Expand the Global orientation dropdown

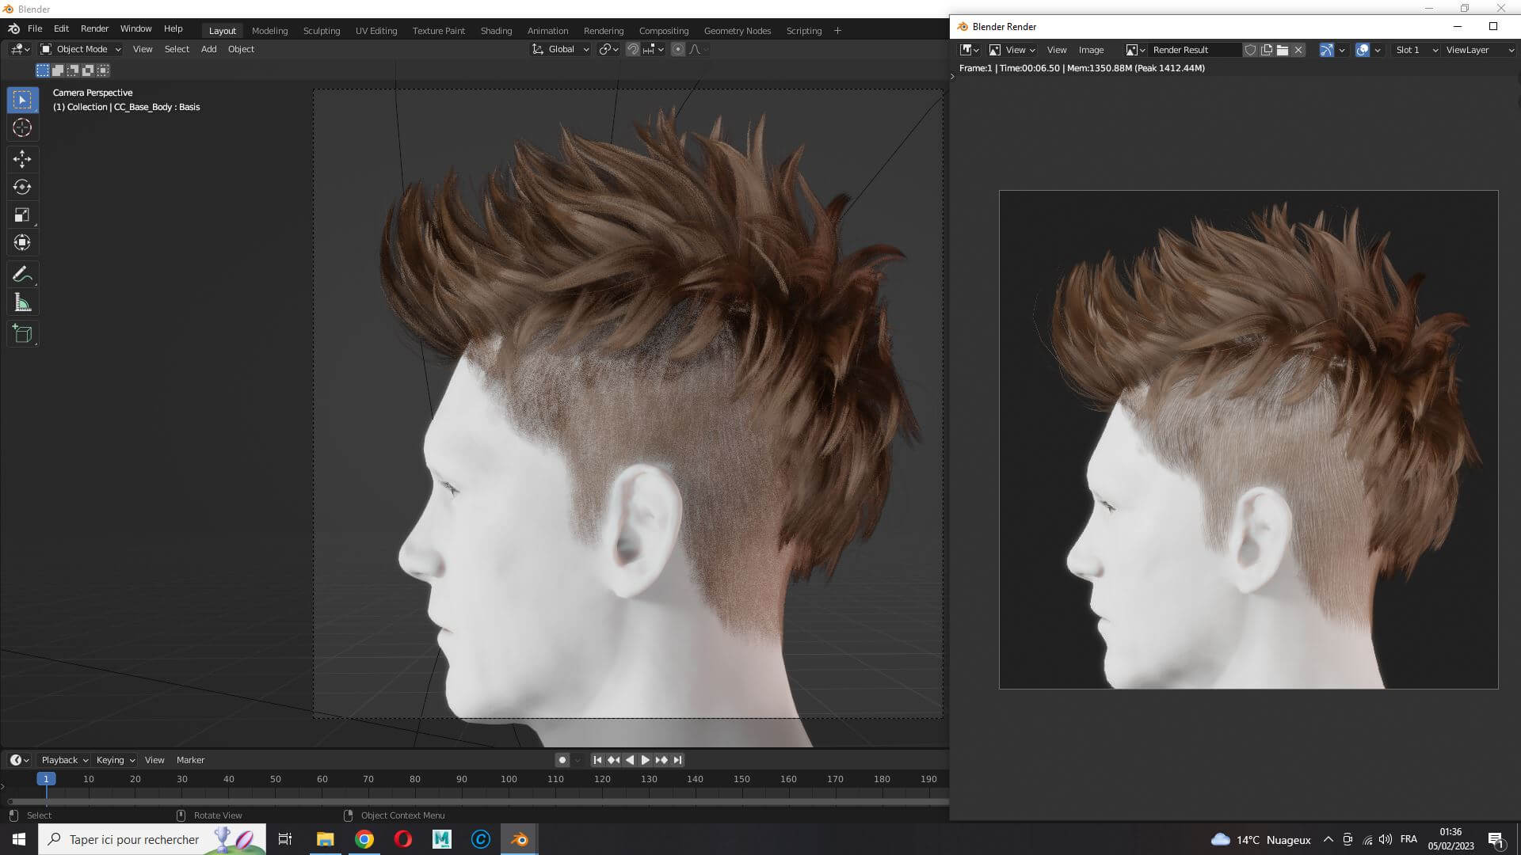click(561, 49)
